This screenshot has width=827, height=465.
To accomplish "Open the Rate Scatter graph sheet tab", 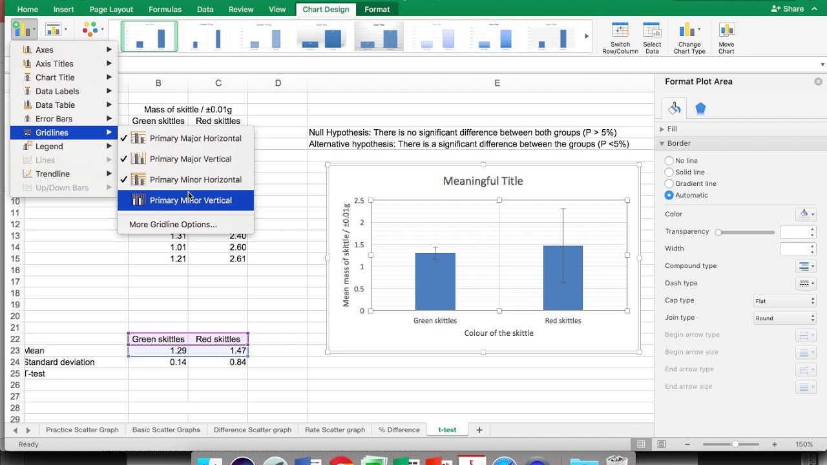I will coord(335,429).
